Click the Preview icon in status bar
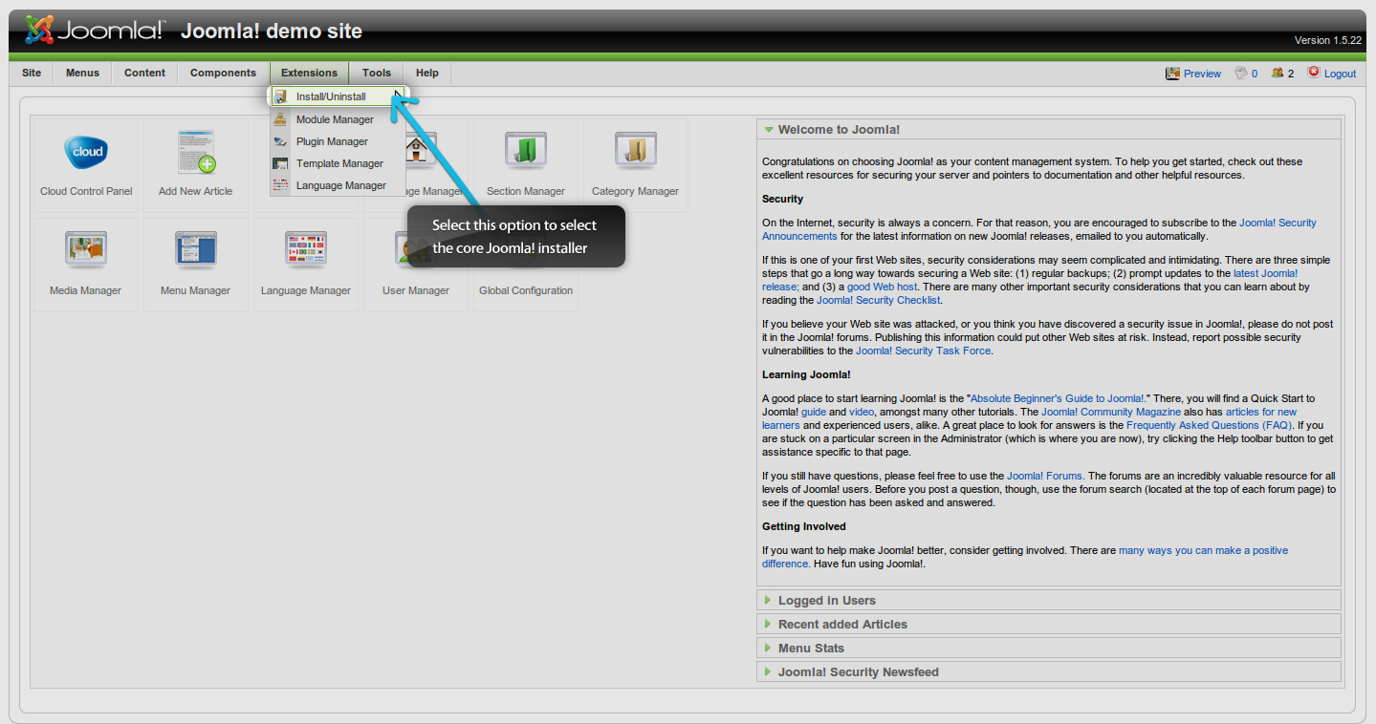This screenshot has height=724, width=1376. click(x=1172, y=73)
